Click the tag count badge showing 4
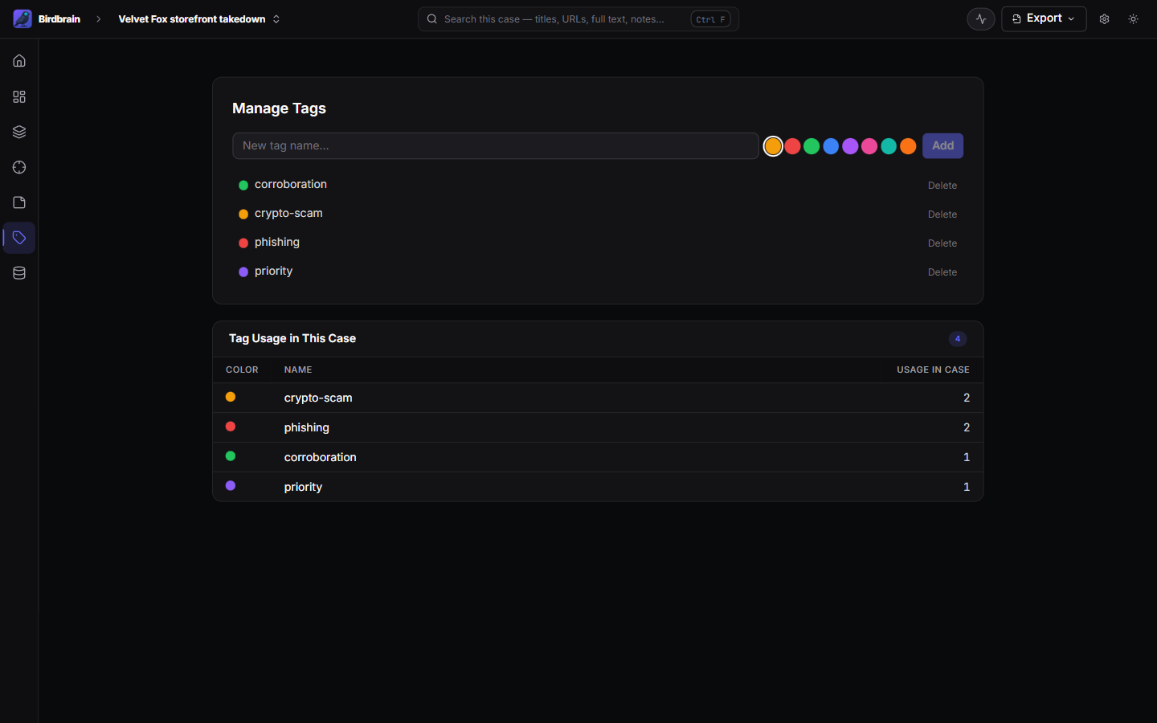Screen dimensions: 1157x723 pos(958,339)
